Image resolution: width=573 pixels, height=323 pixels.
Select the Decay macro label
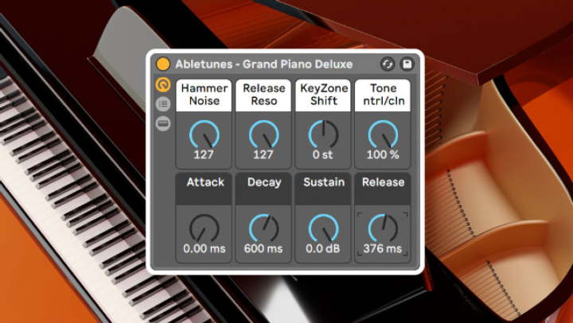click(x=263, y=189)
